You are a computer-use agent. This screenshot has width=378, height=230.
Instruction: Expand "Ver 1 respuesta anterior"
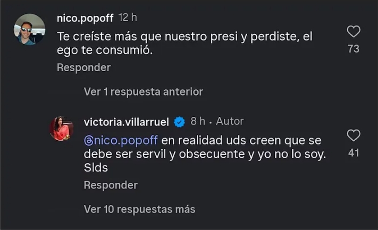pos(143,92)
